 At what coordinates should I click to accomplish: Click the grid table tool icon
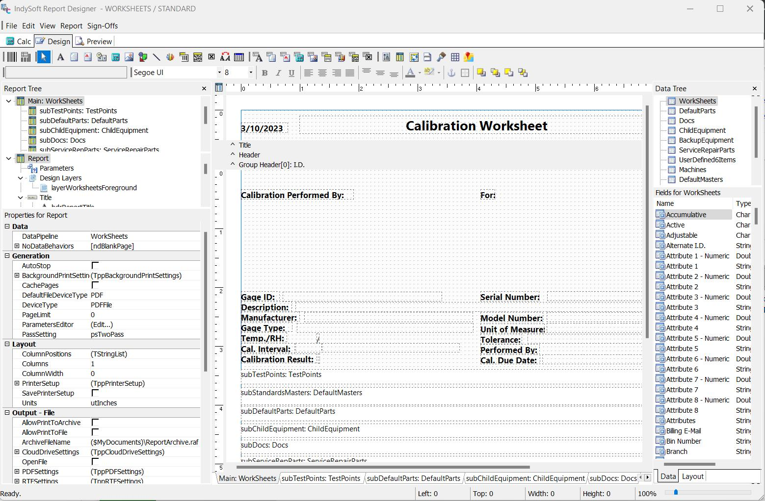click(455, 57)
